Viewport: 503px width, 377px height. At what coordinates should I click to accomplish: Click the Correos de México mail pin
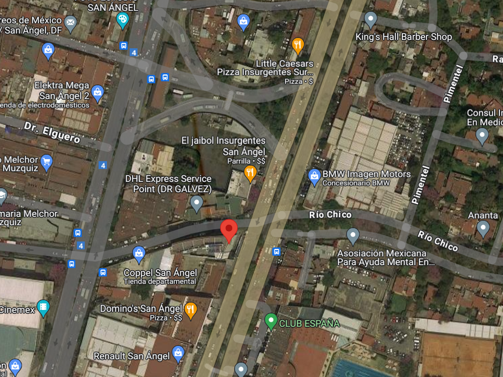click(70, 25)
